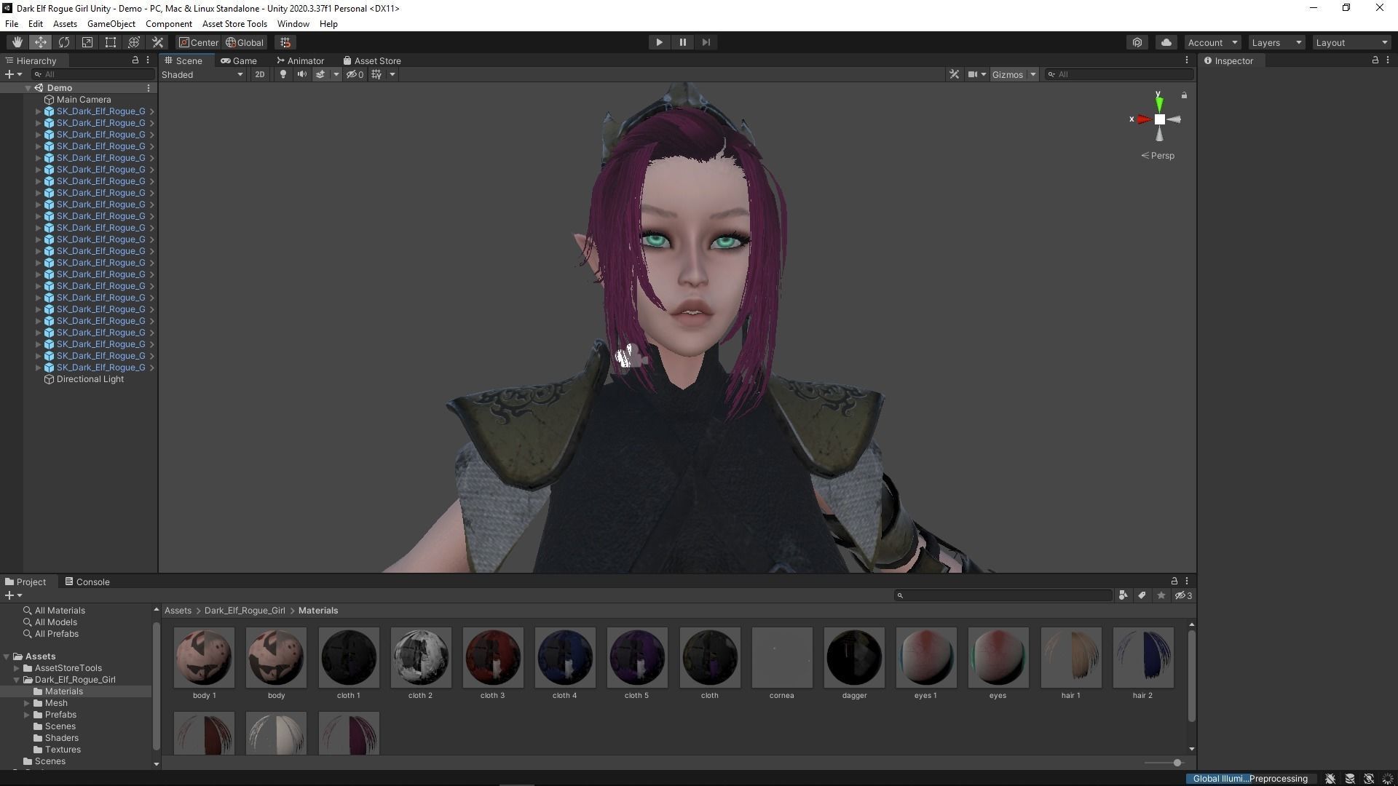
Task: Open cloud services icon
Action: pyautogui.click(x=1166, y=42)
